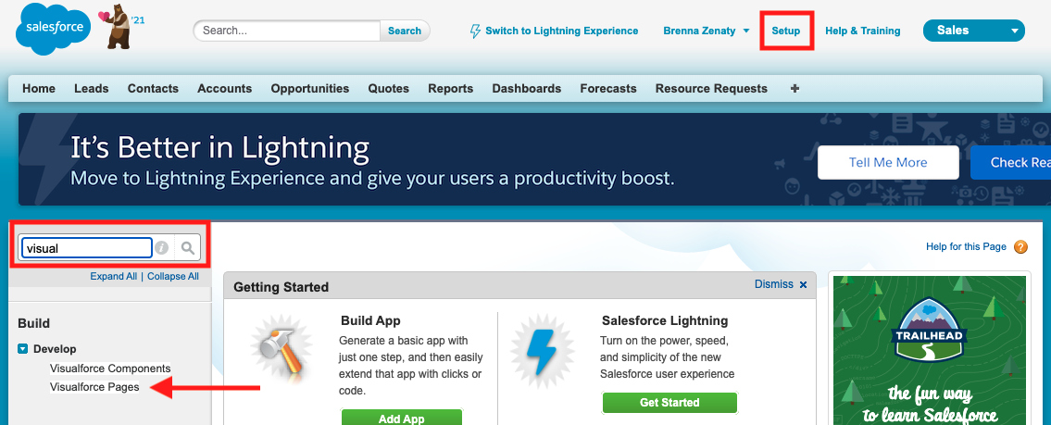Add a tab with the plus icon
Image resolution: width=1051 pixels, height=425 pixels.
(795, 89)
